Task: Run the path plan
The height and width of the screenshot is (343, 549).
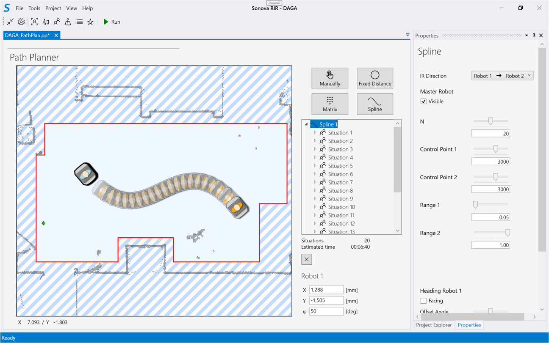Action: tap(112, 22)
